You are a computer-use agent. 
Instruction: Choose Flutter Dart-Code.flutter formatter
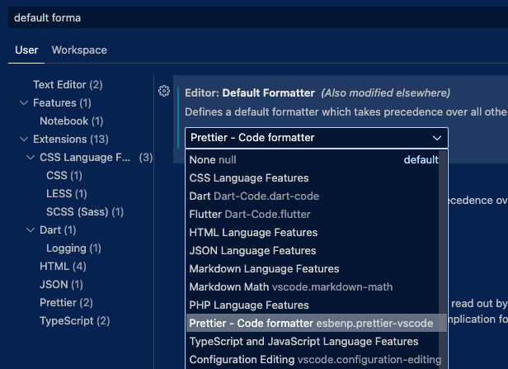313,214
